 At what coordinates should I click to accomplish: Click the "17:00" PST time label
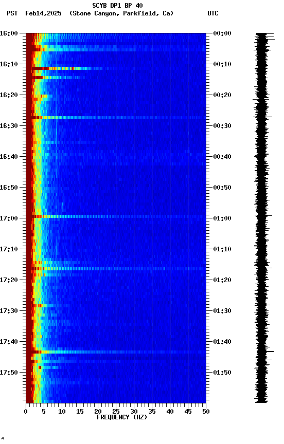9,218
